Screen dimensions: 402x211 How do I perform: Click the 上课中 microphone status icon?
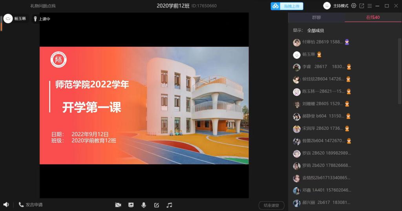pyautogui.click(x=35, y=19)
